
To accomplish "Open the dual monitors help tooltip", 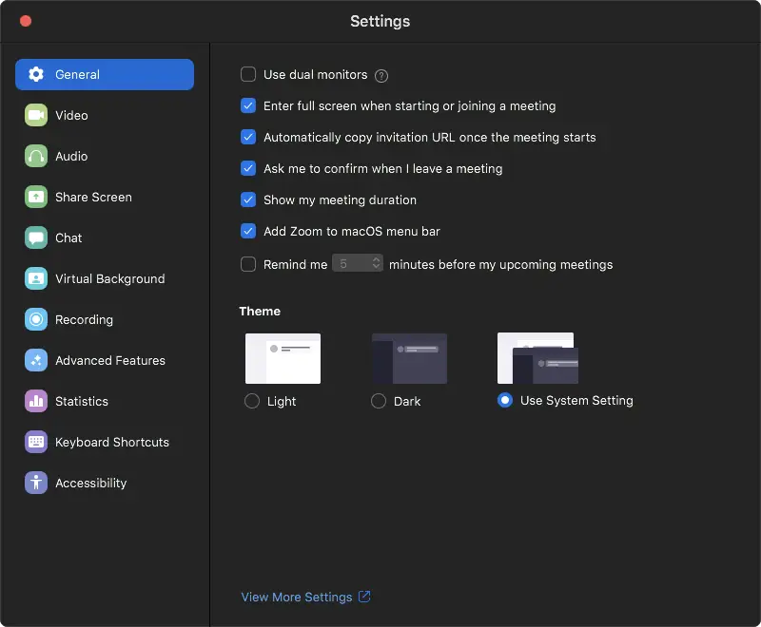I will [x=381, y=74].
